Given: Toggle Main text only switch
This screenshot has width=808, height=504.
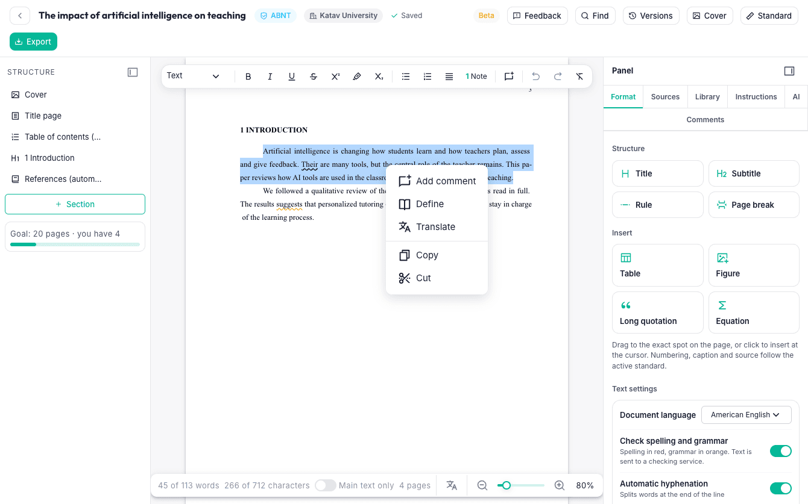Looking at the screenshot, I should click(326, 485).
